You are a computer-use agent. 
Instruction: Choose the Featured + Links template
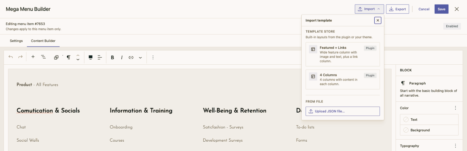[343, 54]
